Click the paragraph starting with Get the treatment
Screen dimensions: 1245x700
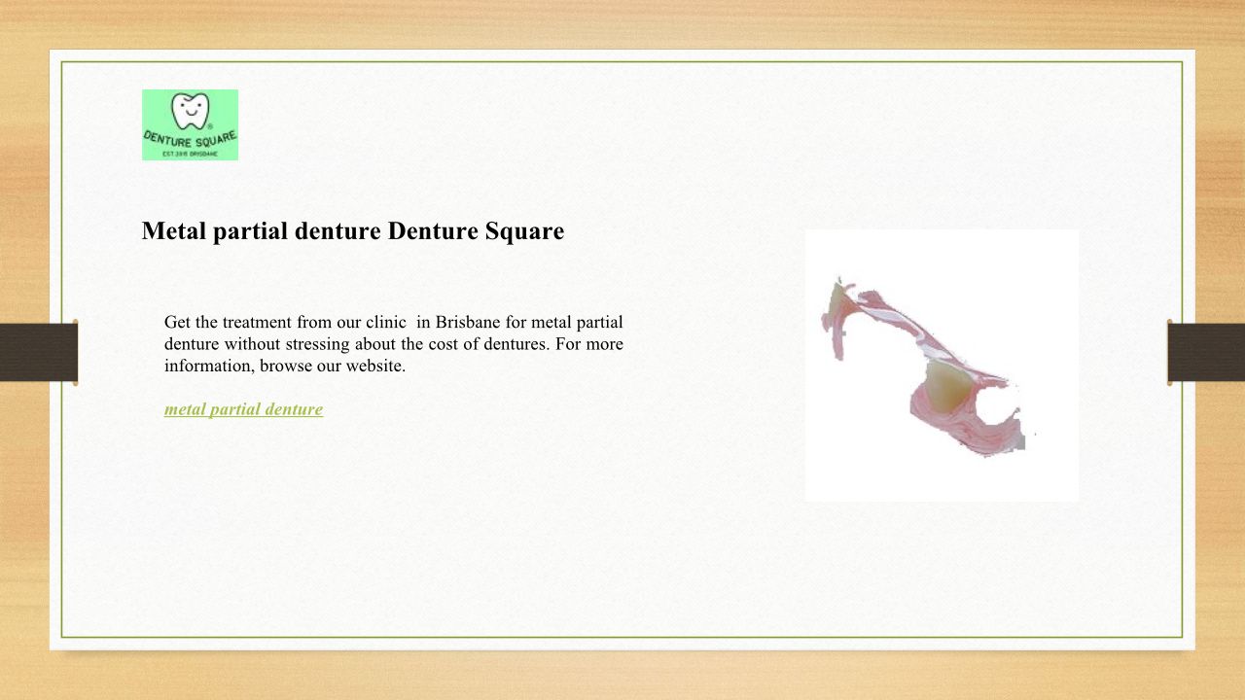click(x=393, y=344)
